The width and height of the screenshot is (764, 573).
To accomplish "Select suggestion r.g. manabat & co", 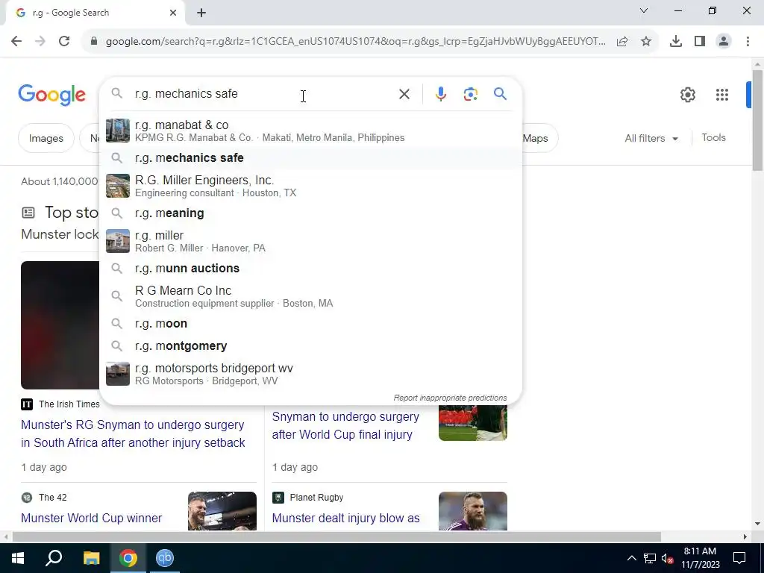I will coord(310,131).
